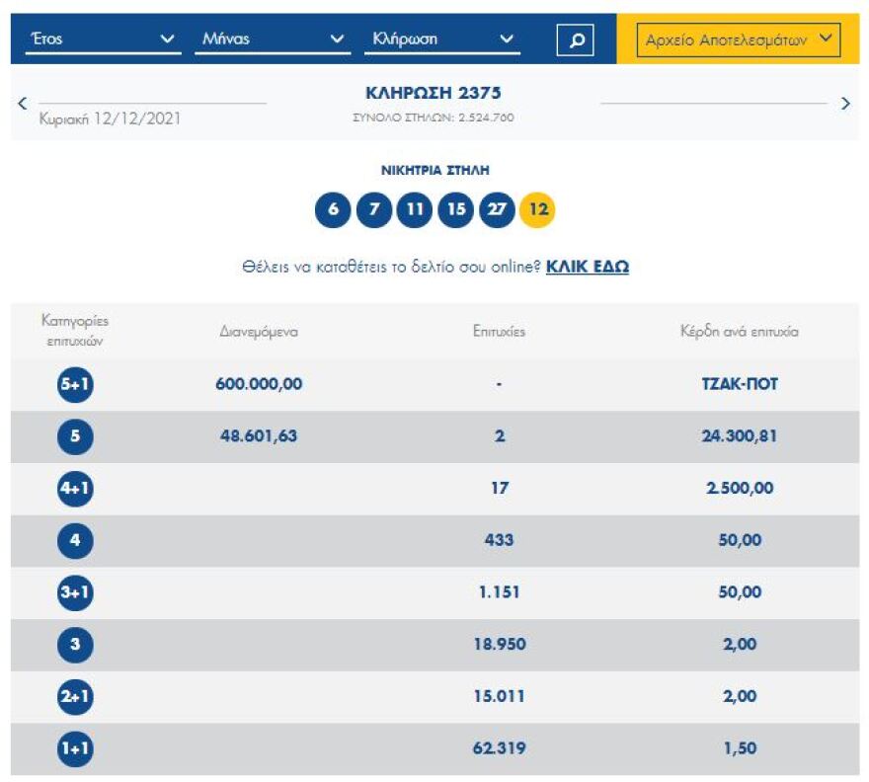Image resolution: width=869 pixels, height=782 pixels.
Task: Click the 2+1 category badge
Action: (x=75, y=696)
